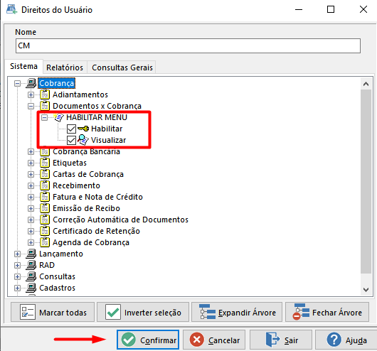Toggle the Habilitar checkbox
The image size is (377, 351).
tap(71, 129)
